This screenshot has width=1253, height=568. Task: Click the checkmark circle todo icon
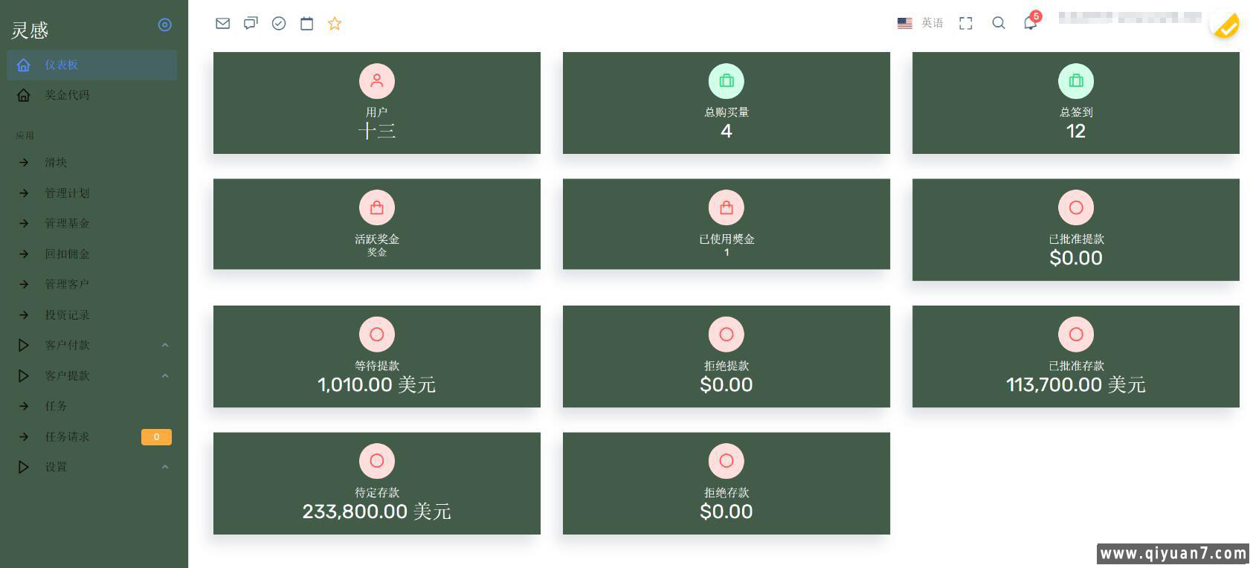click(x=279, y=23)
